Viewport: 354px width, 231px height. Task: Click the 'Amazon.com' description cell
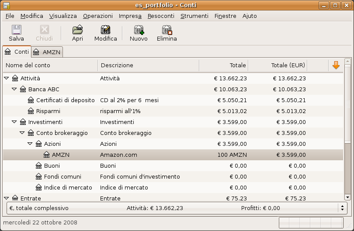[118, 155]
